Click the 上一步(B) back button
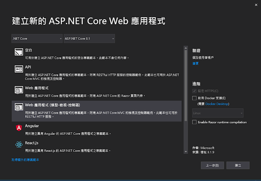 tap(212, 166)
